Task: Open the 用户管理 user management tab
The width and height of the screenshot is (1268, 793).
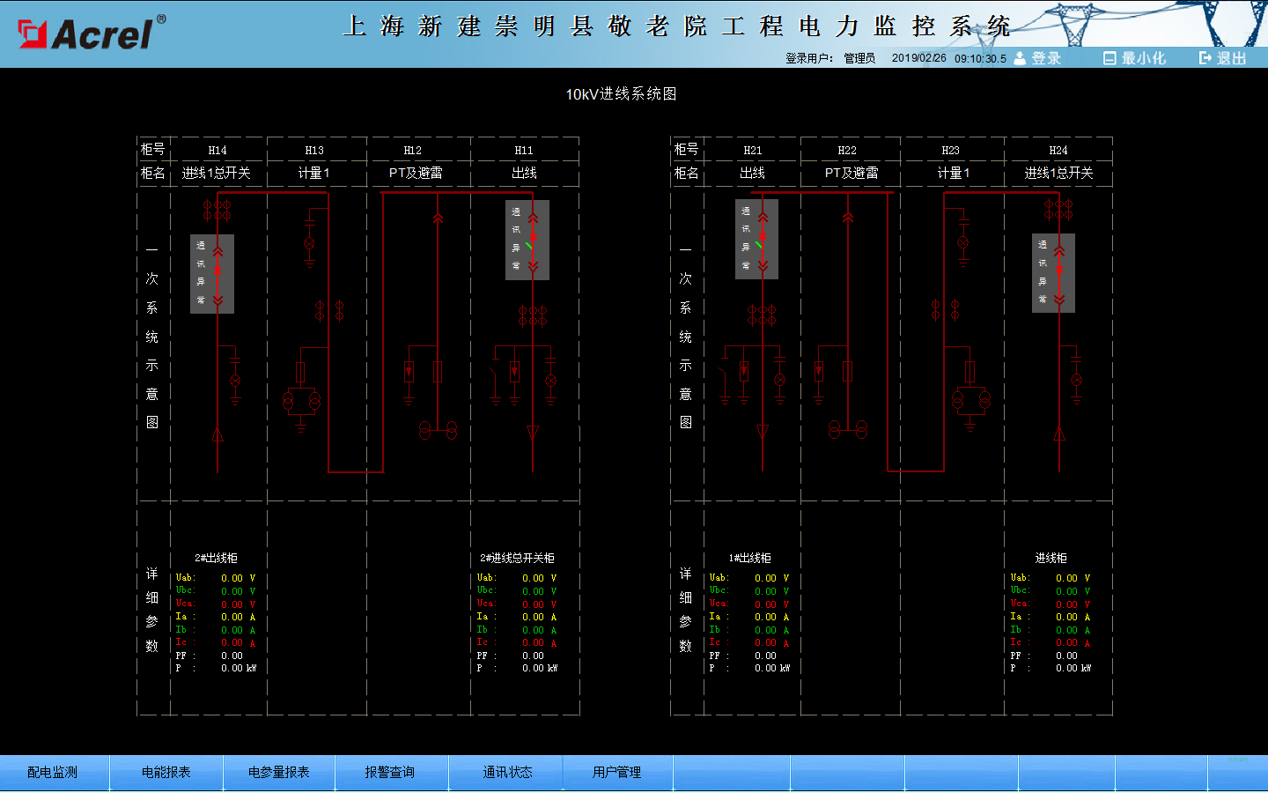Action: point(617,773)
